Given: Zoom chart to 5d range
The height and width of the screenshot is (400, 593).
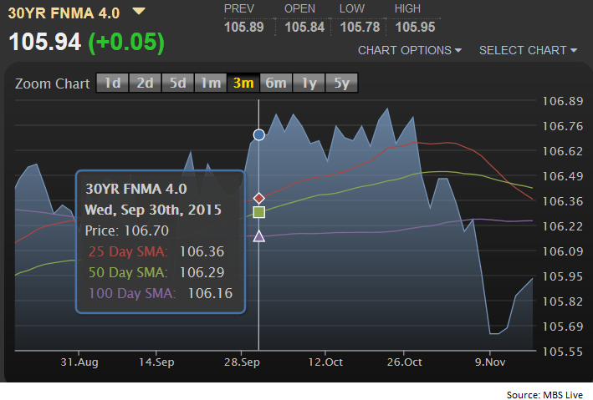Looking at the screenshot, I should tap(178, 83).
